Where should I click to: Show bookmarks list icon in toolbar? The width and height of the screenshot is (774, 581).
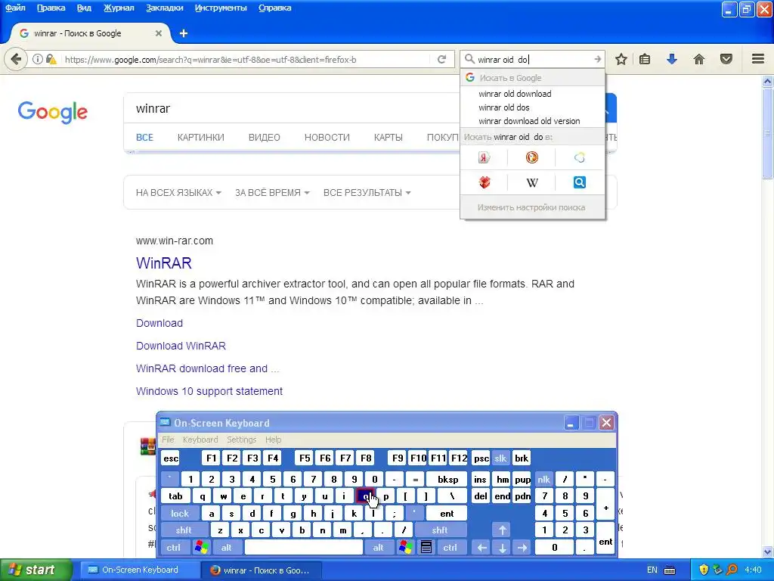(645, 60)
